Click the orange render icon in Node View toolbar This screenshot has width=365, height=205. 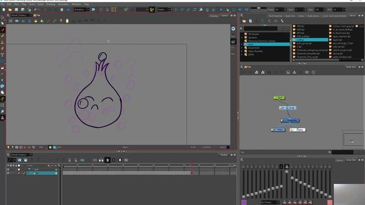pos(288,72)
